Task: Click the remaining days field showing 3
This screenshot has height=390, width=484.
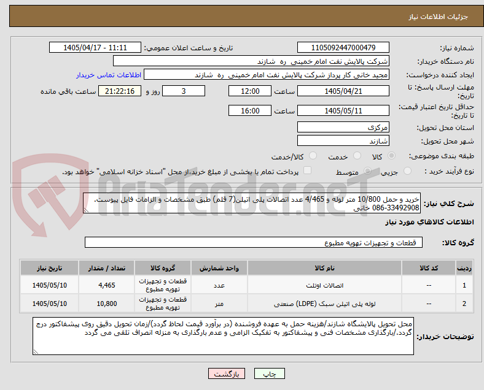Action: click(x=184, y=91)
